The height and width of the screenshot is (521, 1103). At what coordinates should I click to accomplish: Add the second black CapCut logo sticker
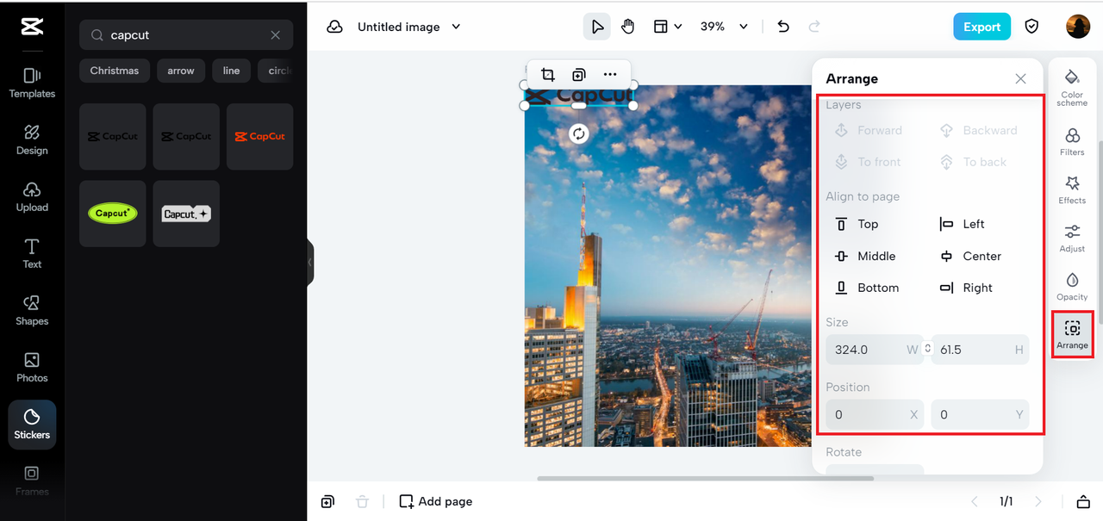[186, 137]
